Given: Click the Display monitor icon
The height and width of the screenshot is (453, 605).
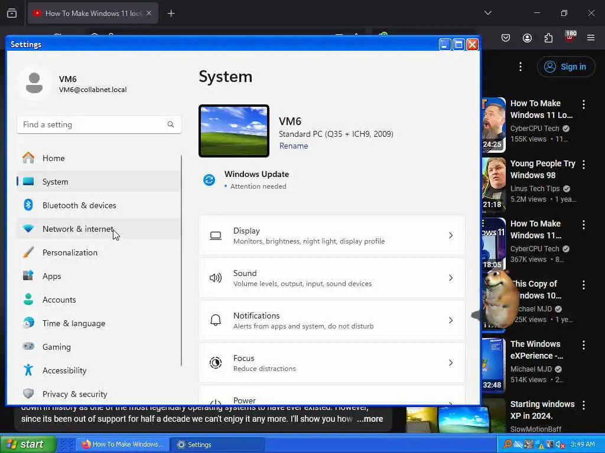Looking at the screenshot, I should [x=216, y=236].
